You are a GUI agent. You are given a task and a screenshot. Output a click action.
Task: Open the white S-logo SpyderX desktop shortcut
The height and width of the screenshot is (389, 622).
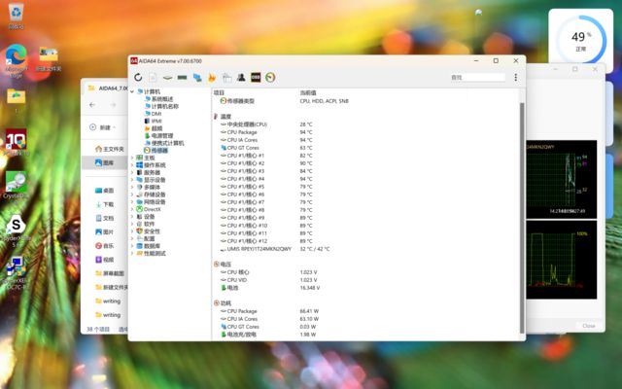[x=16, y=230]
